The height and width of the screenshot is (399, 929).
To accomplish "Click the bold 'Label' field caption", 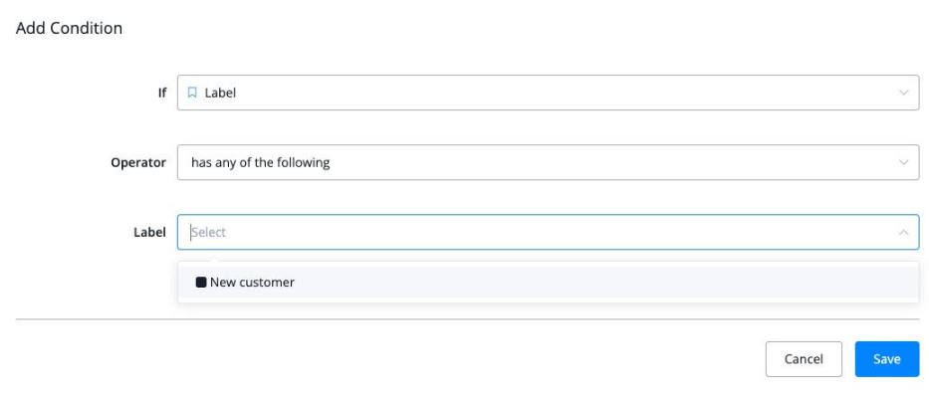I will tap(149, 232).
